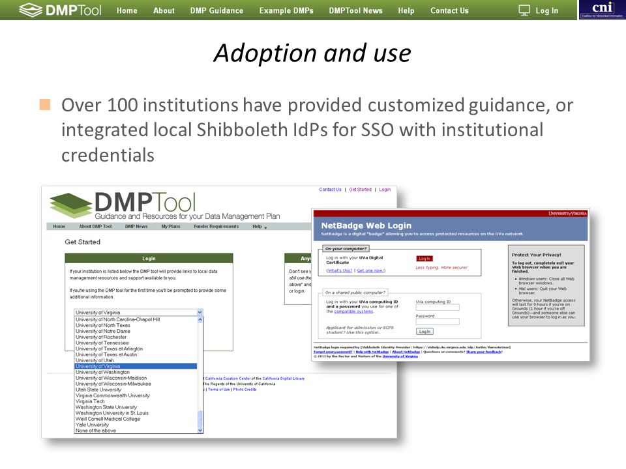Open the Home menu in top bar
The height and width of the screenshot is (469, 626).
pos(127,11)
